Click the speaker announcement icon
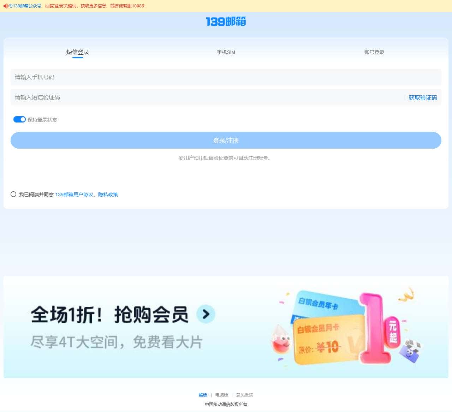452x412 pixels. tap(6, 6)
